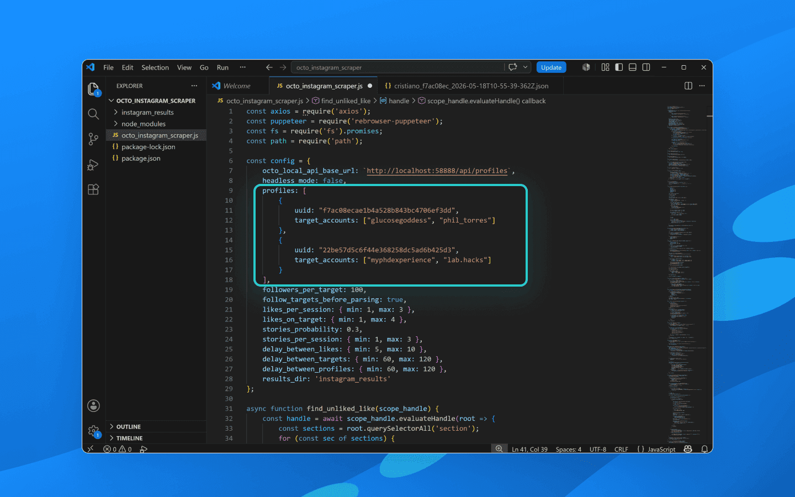Switch to the Welcome tab
The image size is (795, 497).
(x=238, y=86)
